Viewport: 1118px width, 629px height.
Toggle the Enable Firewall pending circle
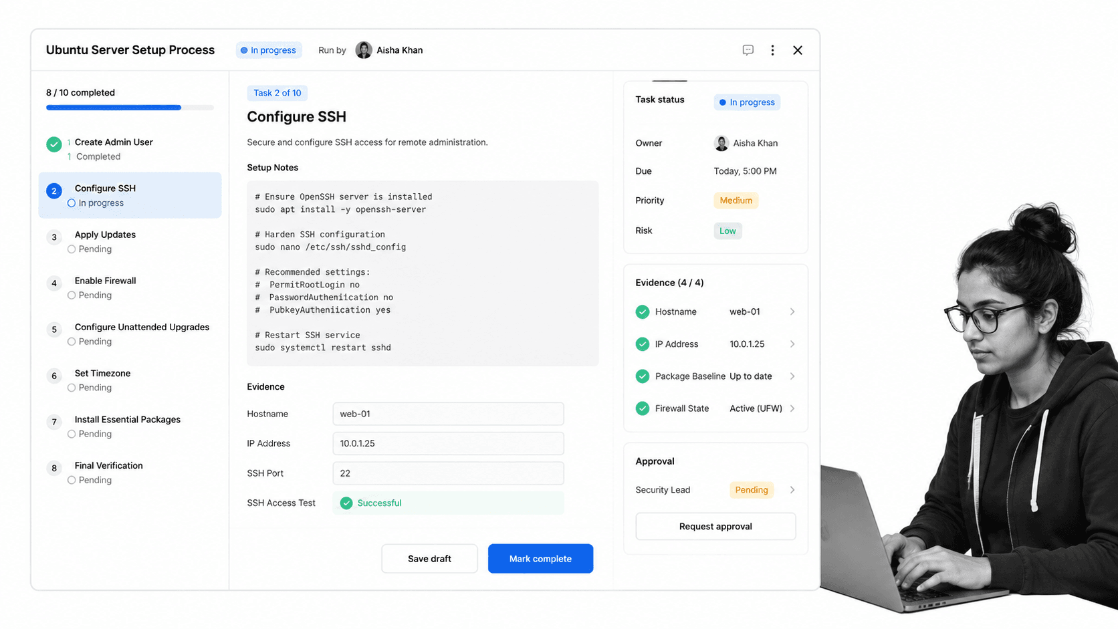click(x=72, y=295)
